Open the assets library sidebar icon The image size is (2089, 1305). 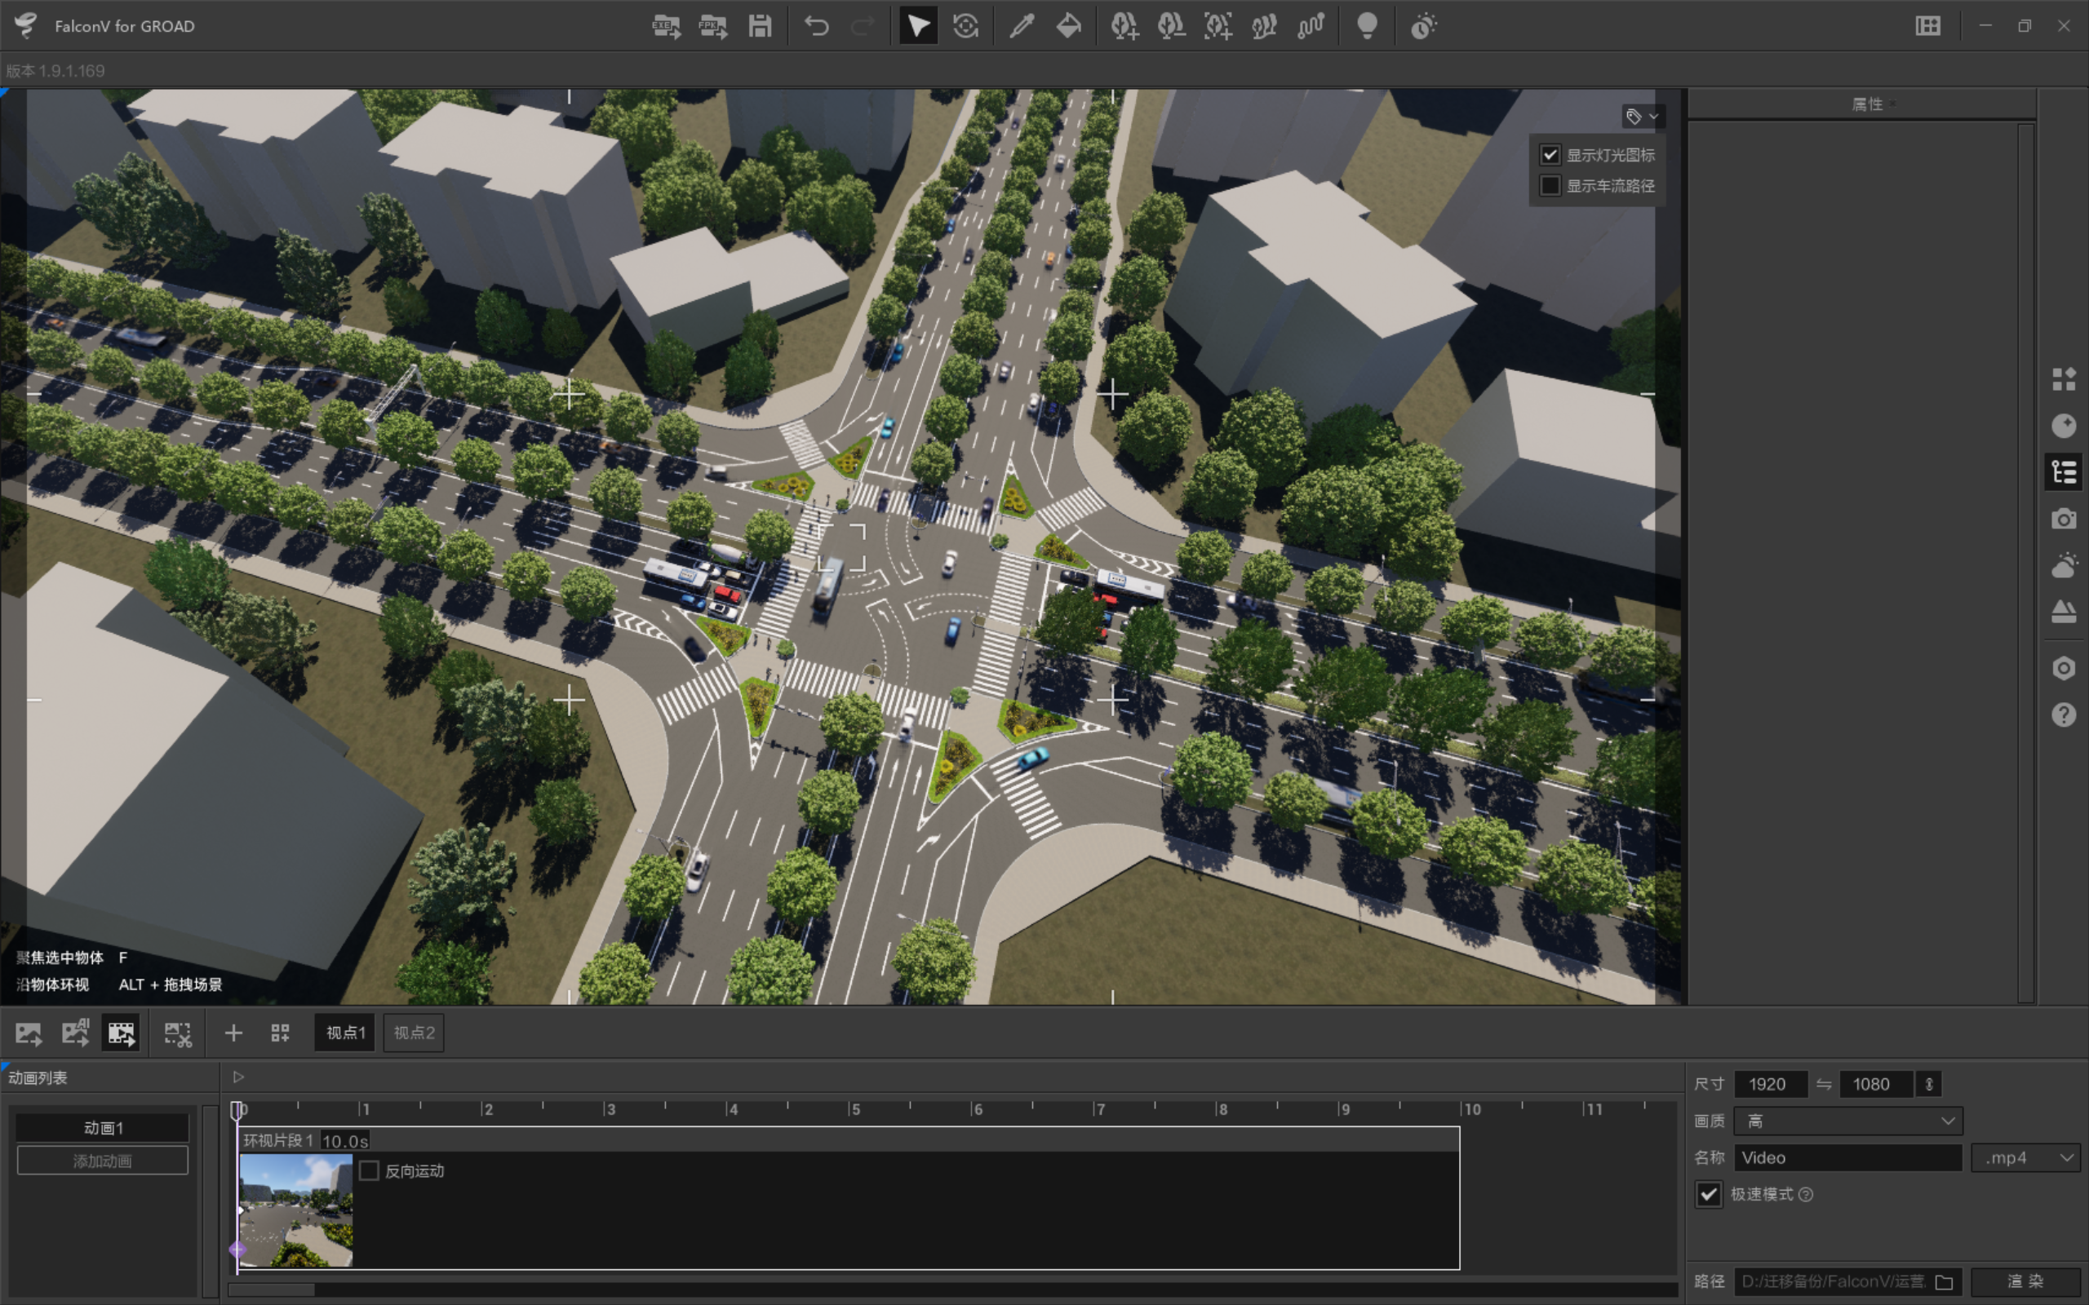(x=2063, y=379)
